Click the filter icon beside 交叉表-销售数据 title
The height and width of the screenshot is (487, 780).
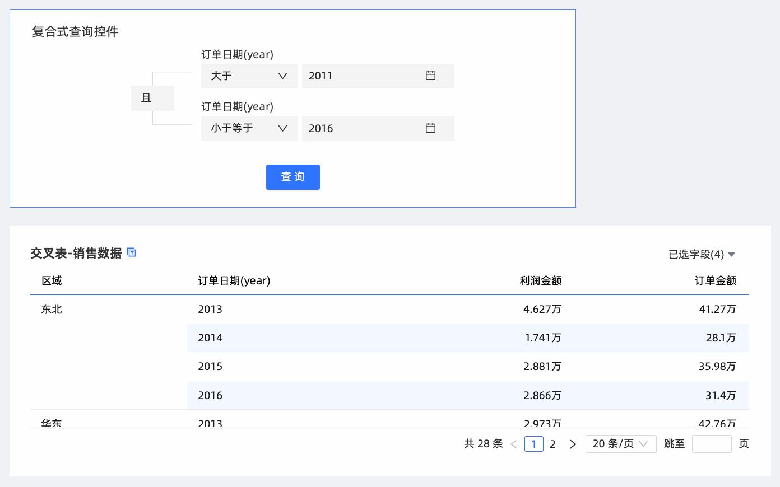pos(132,252)
